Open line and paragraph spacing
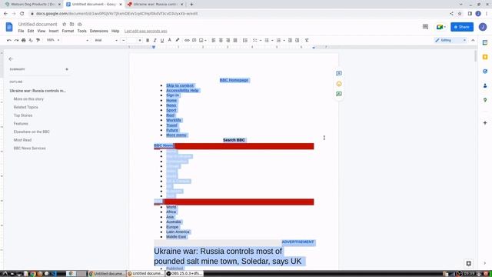This screenshot has width=492, height=277. 245,40
